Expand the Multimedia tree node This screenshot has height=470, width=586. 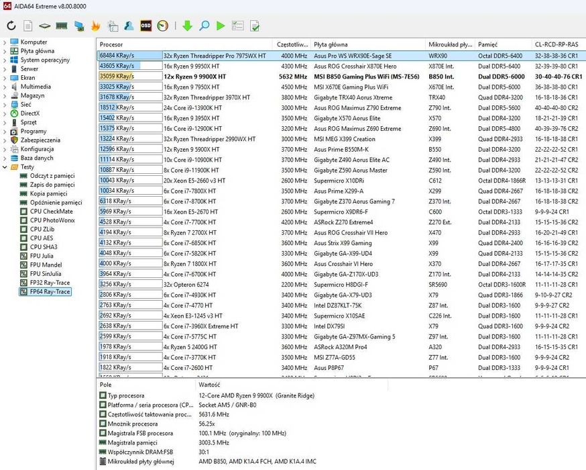[x=5, y=87]
